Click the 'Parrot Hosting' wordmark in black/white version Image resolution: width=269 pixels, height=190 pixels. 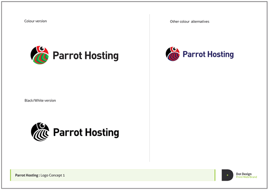(86, 132)
